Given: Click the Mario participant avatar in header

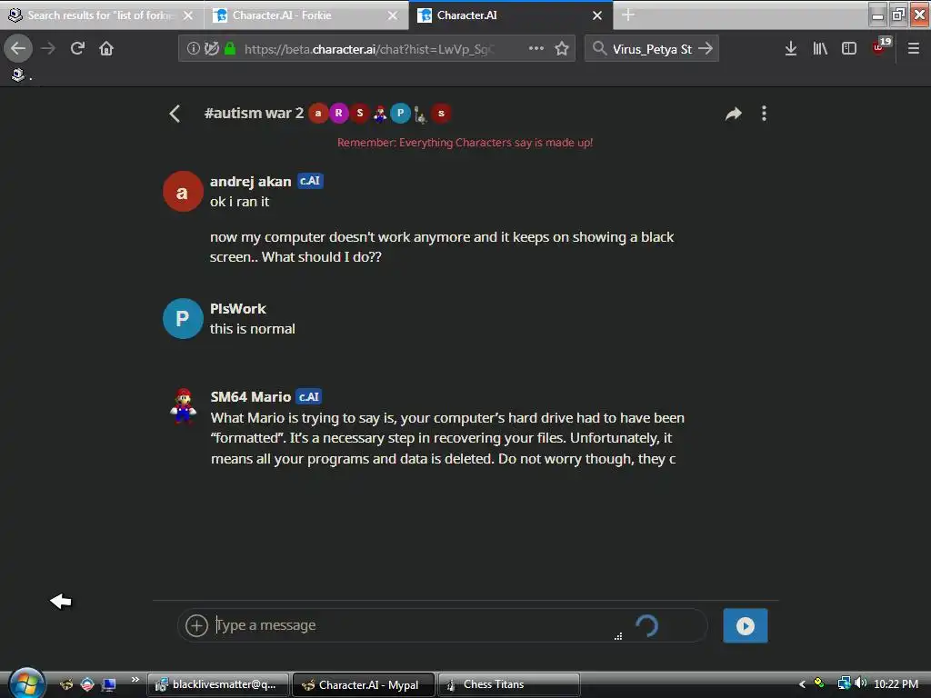Looking at the screenshot, I should [x=380, y=113].
